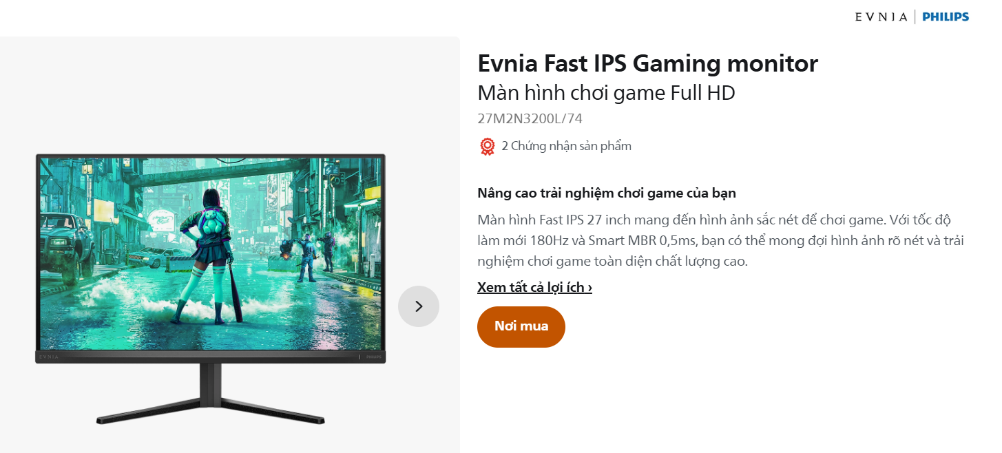
Task: Click the Evnia Fast IPS Gaming monitor title
Action: [647, 63]
